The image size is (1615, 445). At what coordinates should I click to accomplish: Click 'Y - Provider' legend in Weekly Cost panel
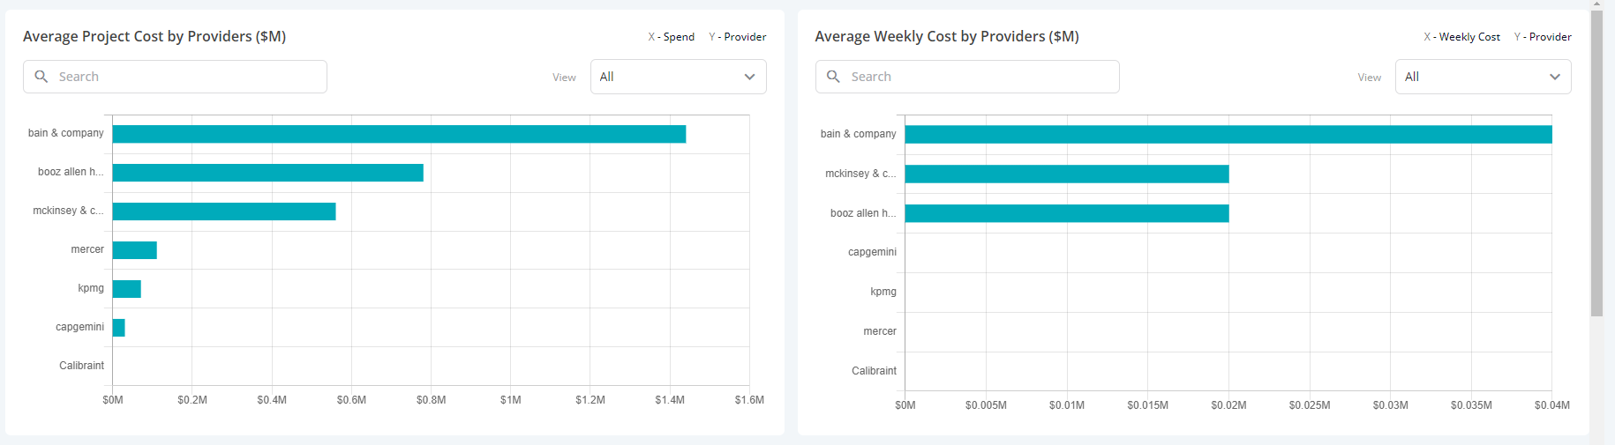pyautogui.click(x=1543, y=37)
